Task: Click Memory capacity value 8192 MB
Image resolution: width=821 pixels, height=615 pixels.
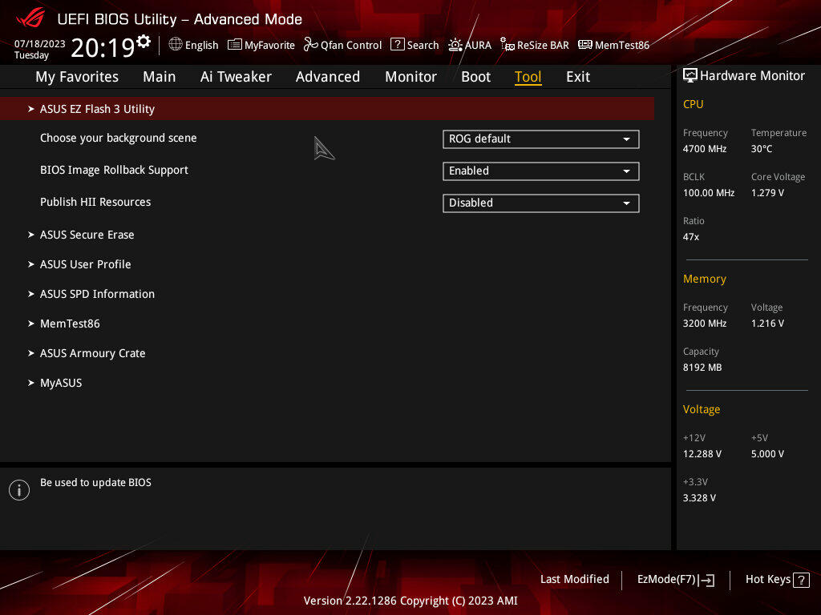Action: (702, 368)
